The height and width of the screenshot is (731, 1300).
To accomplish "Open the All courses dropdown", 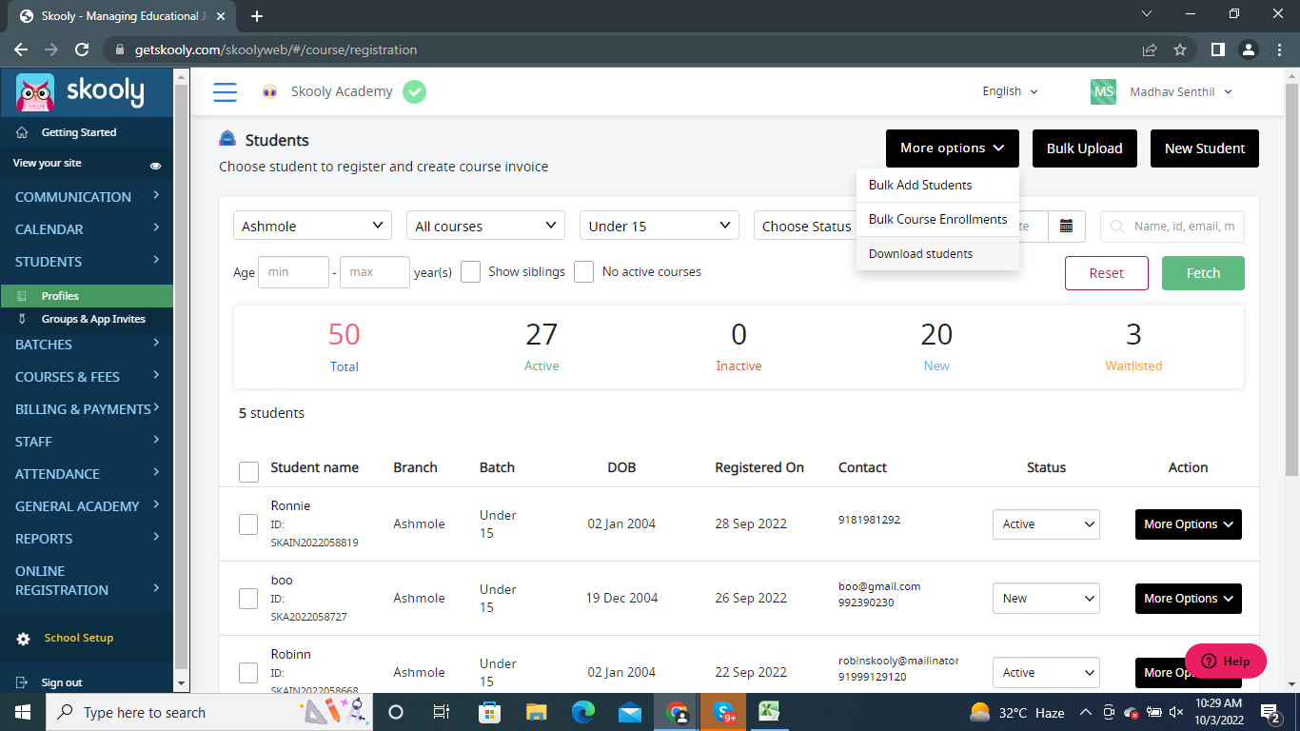I will click(x=485, y=226).
